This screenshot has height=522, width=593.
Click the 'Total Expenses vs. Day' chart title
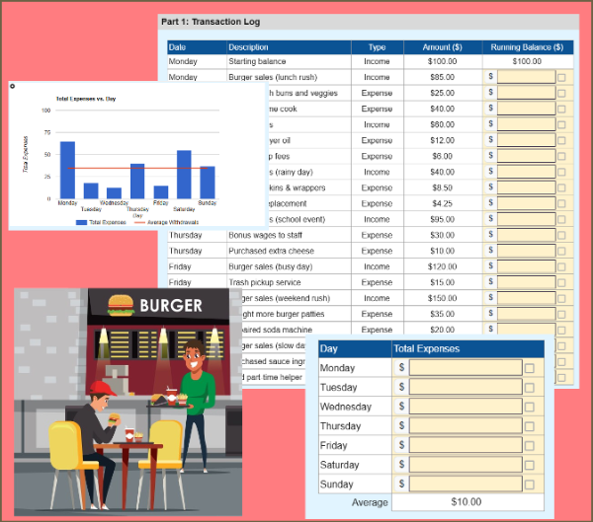pos(86,99)
